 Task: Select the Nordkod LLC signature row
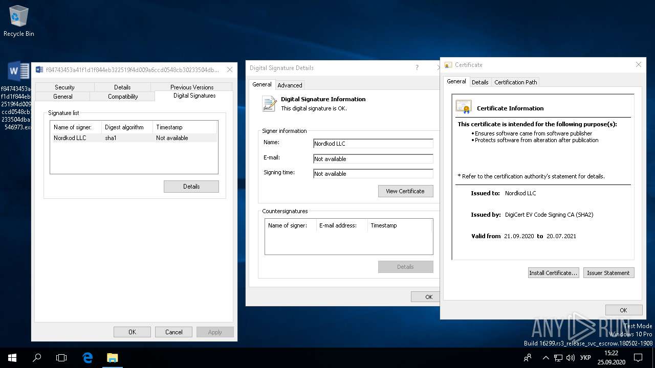134,138
